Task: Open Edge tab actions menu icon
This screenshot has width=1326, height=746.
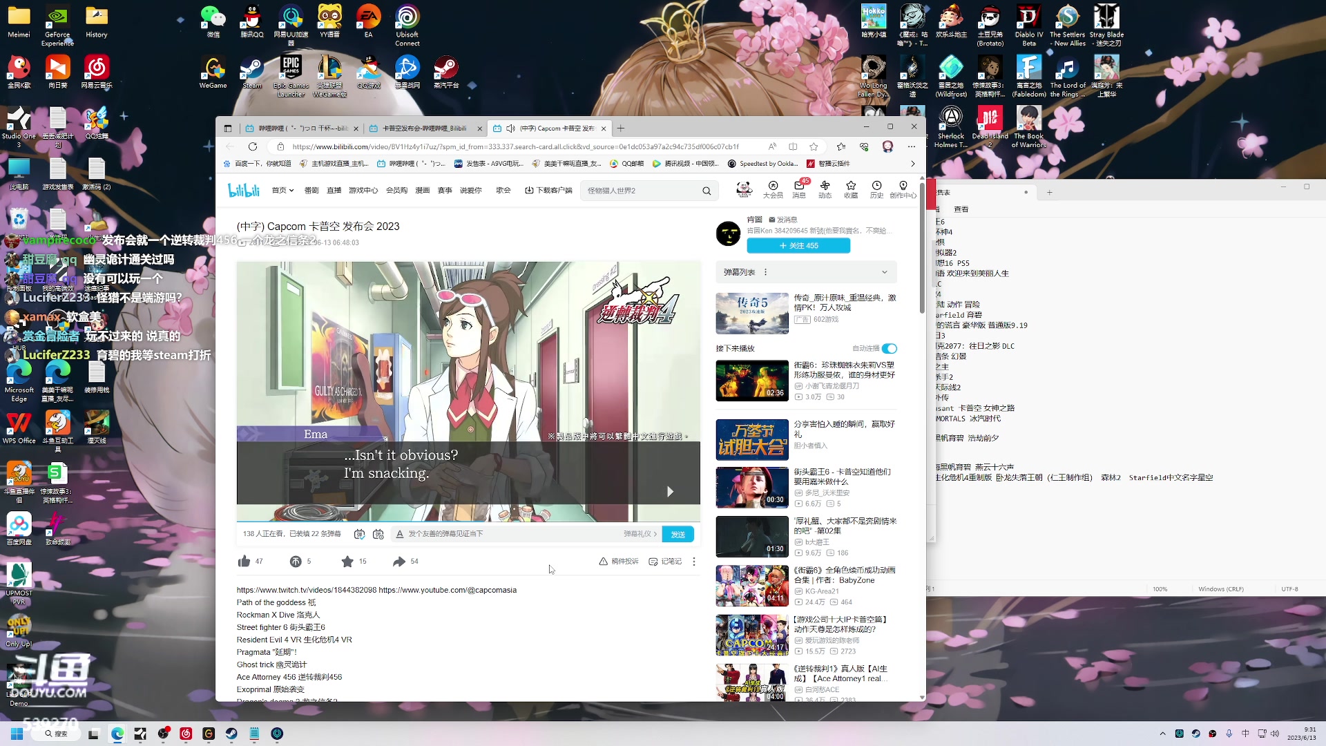Action: [x=228, y=128]
